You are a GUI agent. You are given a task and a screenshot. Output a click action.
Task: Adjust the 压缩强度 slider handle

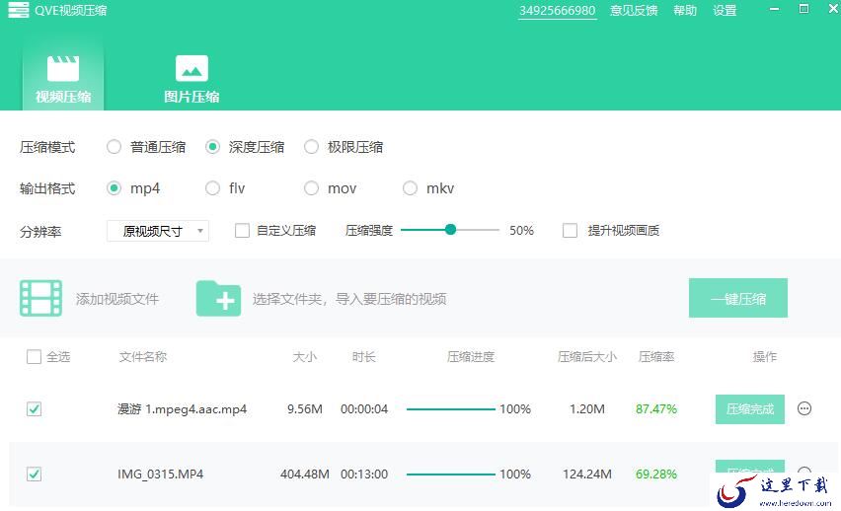pyautogui.click(x=450, y=230)
